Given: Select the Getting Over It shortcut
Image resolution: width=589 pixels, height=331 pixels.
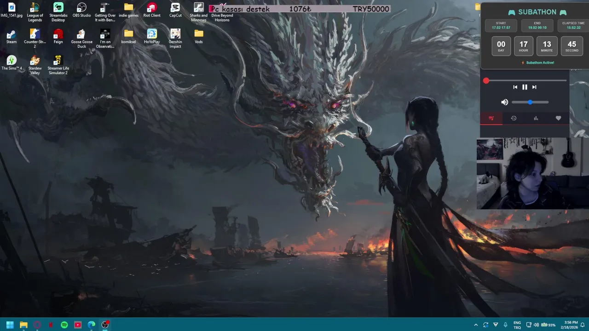Looking at the screenshot, I should pos(105,12).
